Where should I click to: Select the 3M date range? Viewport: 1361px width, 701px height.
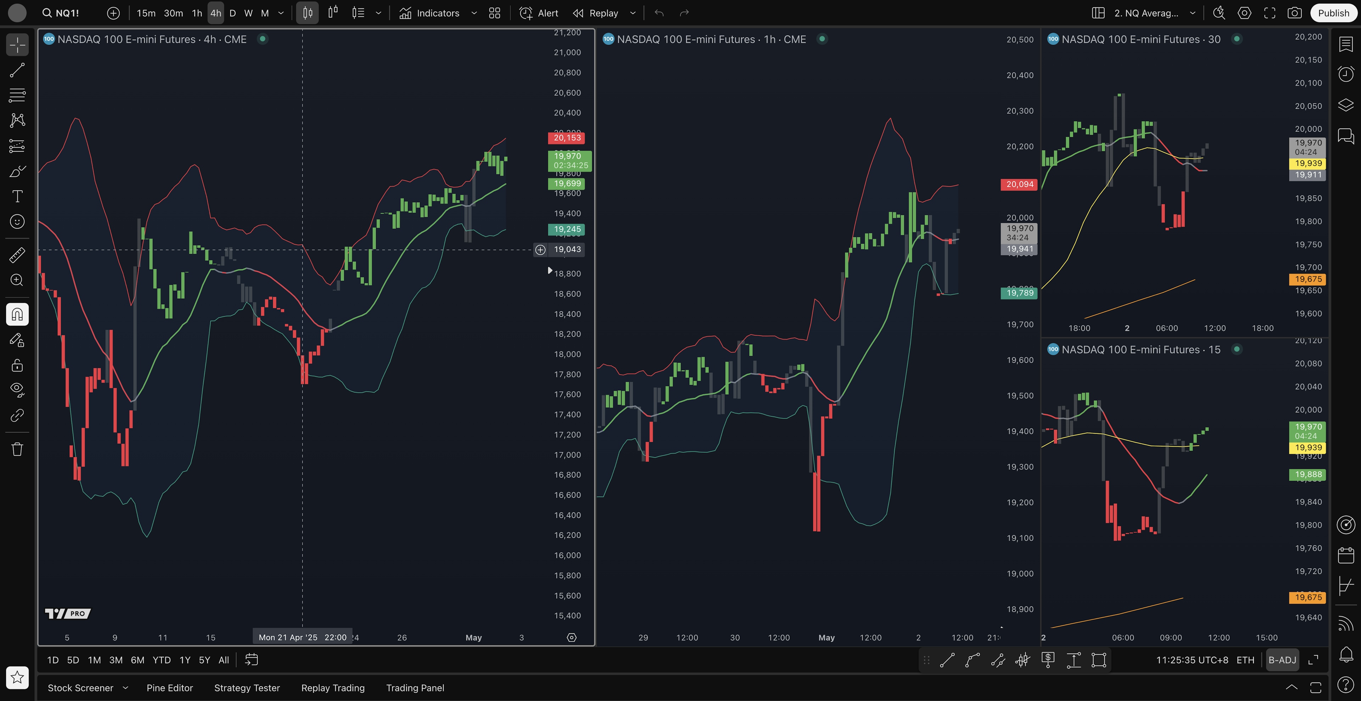pyautogui.click(x=116, y=660)
